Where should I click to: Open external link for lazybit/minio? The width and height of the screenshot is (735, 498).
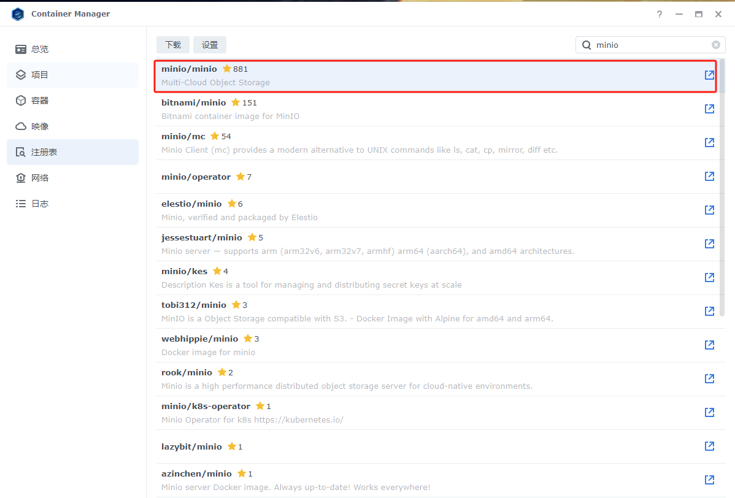point(709,446)
